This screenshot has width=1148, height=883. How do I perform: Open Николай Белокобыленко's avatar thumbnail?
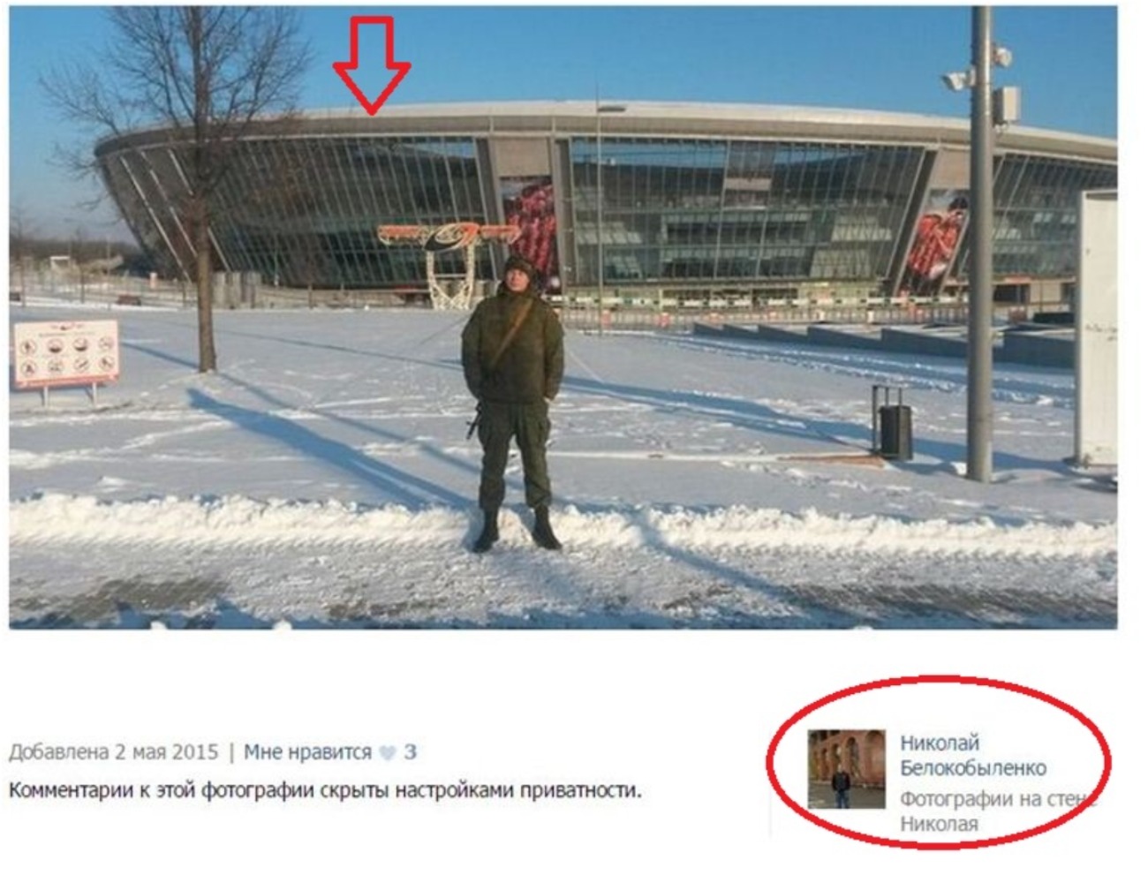846,769
